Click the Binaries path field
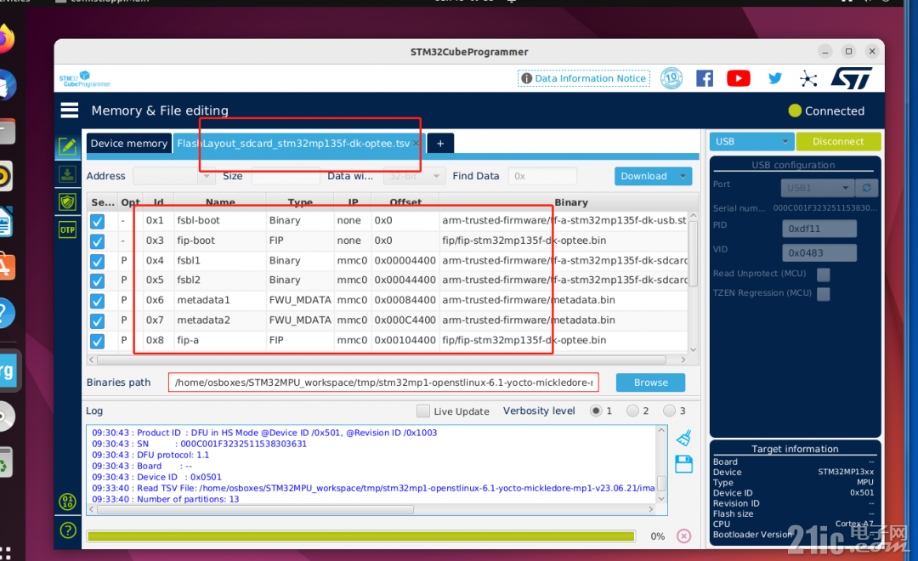Screen dimensions: 918x561 coord(383,382)
